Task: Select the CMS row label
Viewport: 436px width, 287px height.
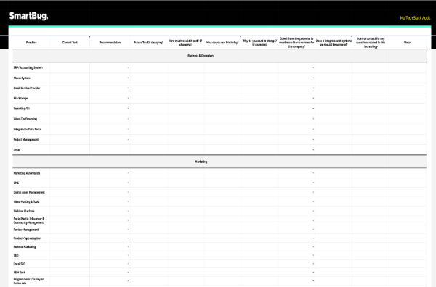Action: [16, 183]
